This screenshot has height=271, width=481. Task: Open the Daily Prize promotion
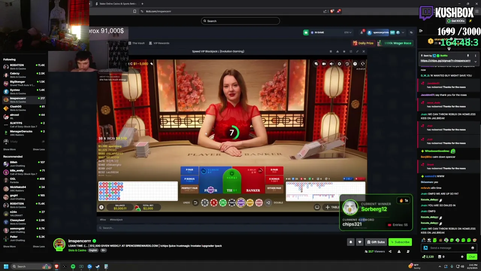(363, 43)
